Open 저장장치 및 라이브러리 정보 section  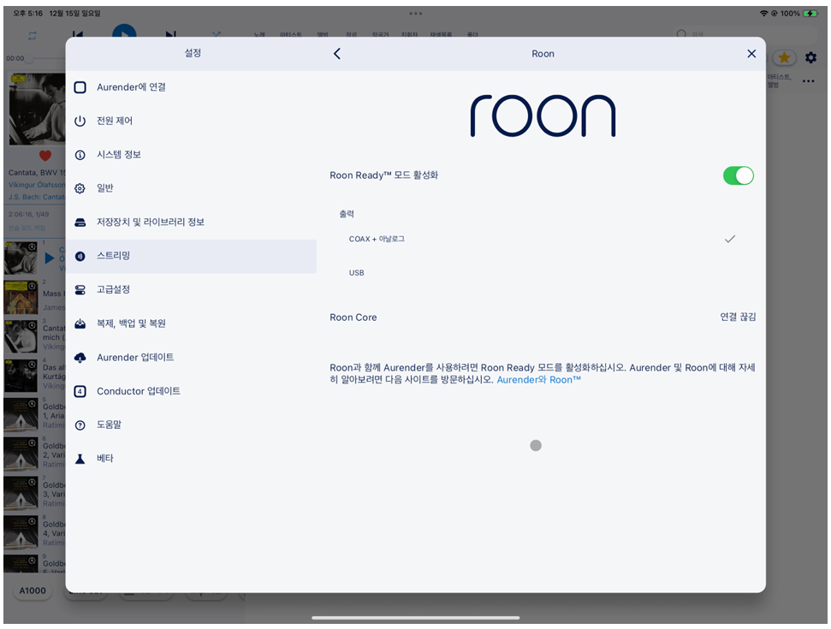tap(192, 222)
